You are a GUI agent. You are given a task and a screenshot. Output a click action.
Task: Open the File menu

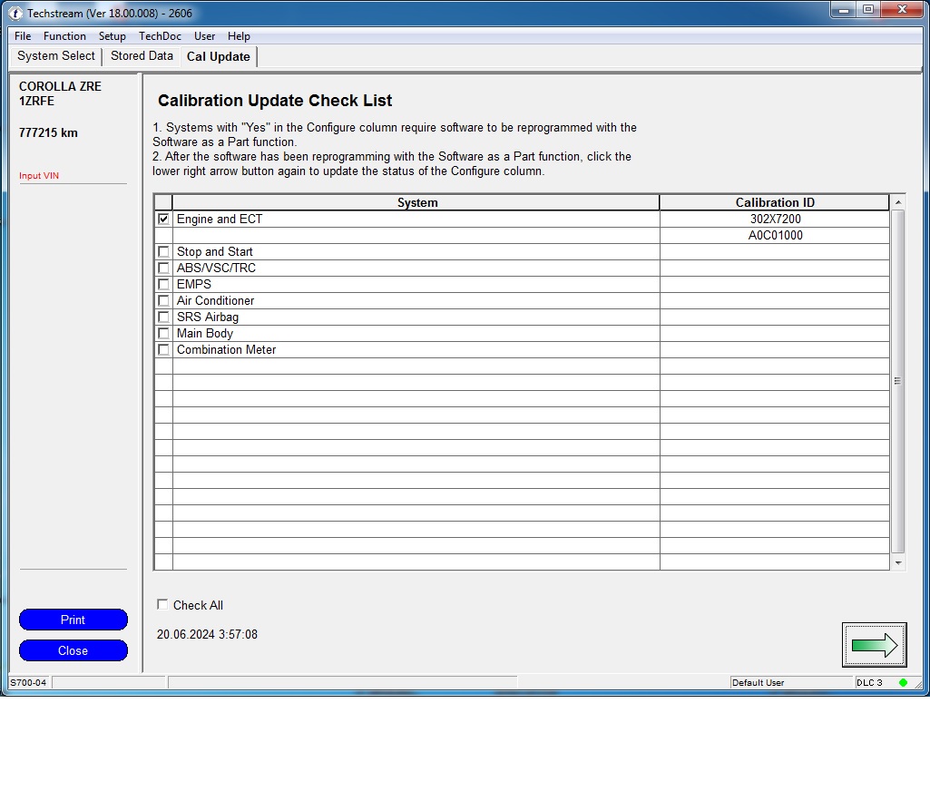pos(23,36)
